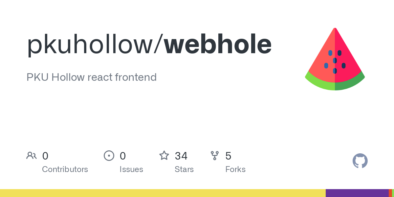Click the orange language bar segment
Image resolution: width=394 pixels, height=197 pixels.
(390, 193)
